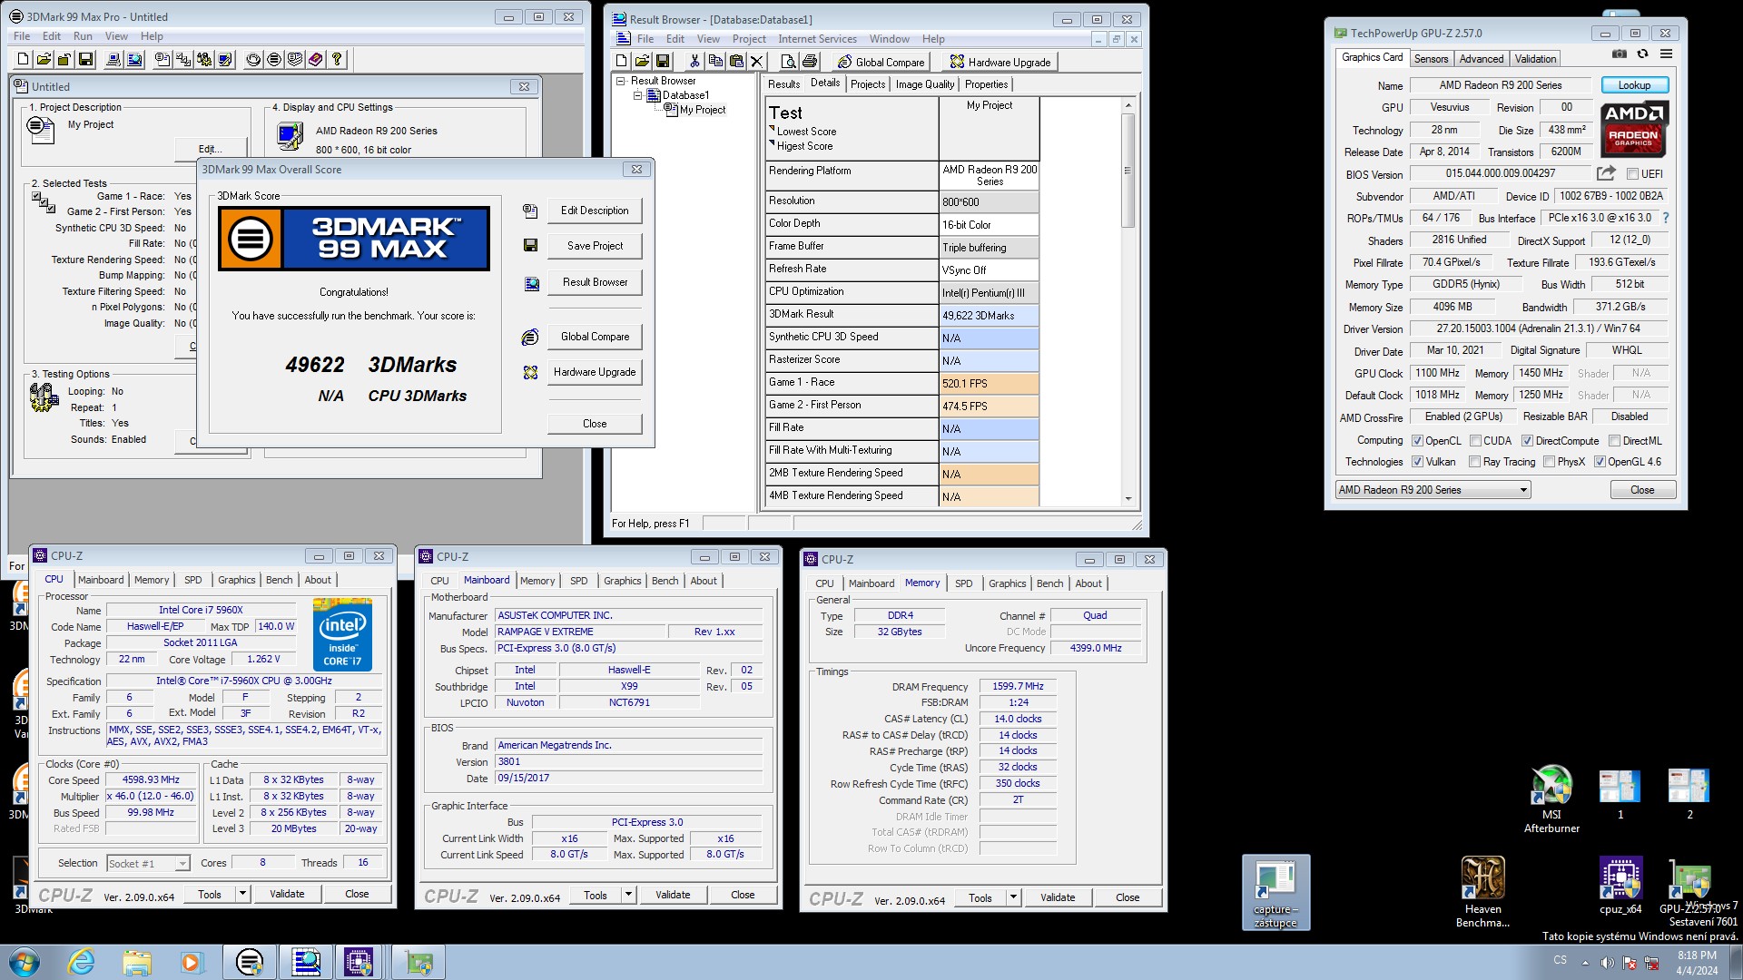
Task: Open cpuz_x64 desktop icon
Action: 1620,885
